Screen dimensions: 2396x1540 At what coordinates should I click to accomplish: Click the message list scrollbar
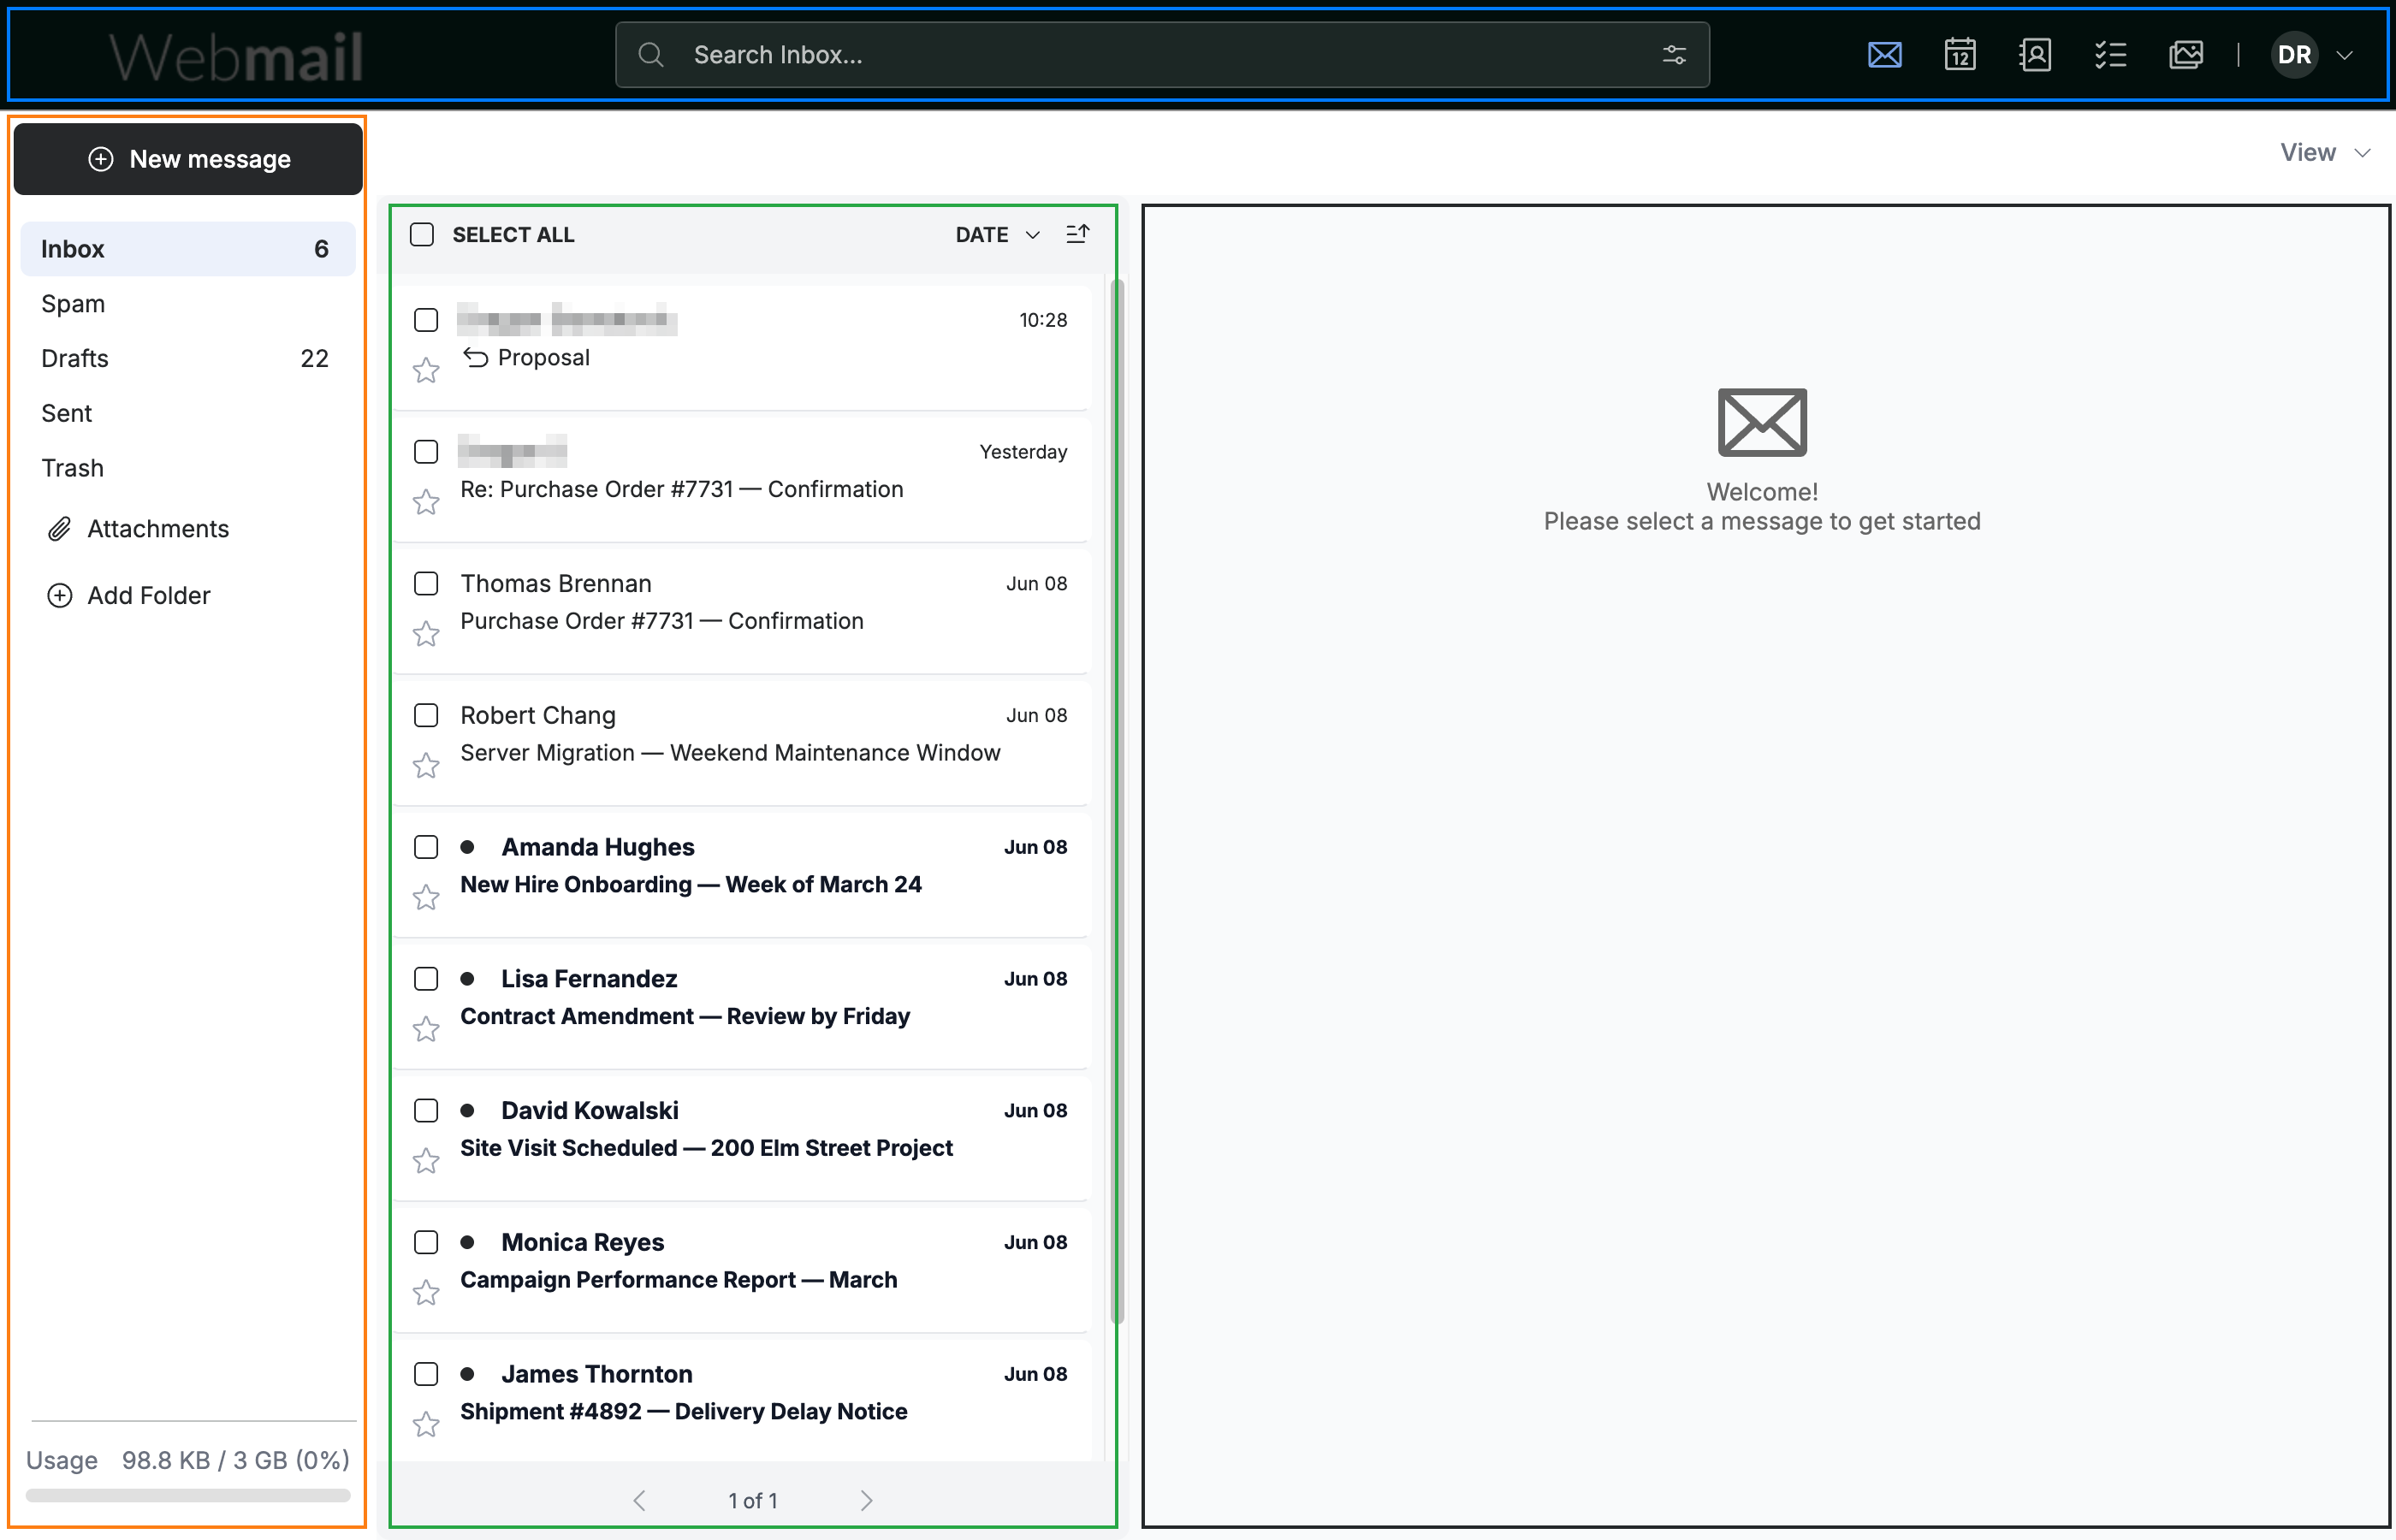(1117, 800)
